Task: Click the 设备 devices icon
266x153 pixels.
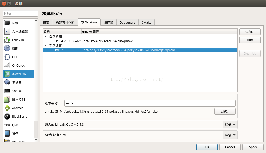Action: tap(7, 133)
